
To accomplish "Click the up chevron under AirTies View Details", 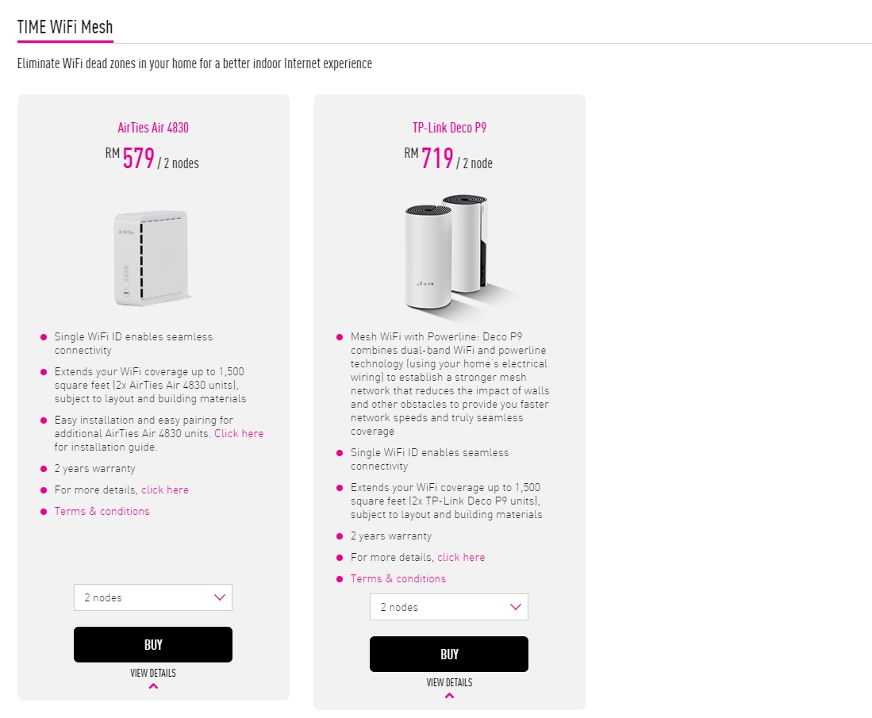I will click(153, 686).
